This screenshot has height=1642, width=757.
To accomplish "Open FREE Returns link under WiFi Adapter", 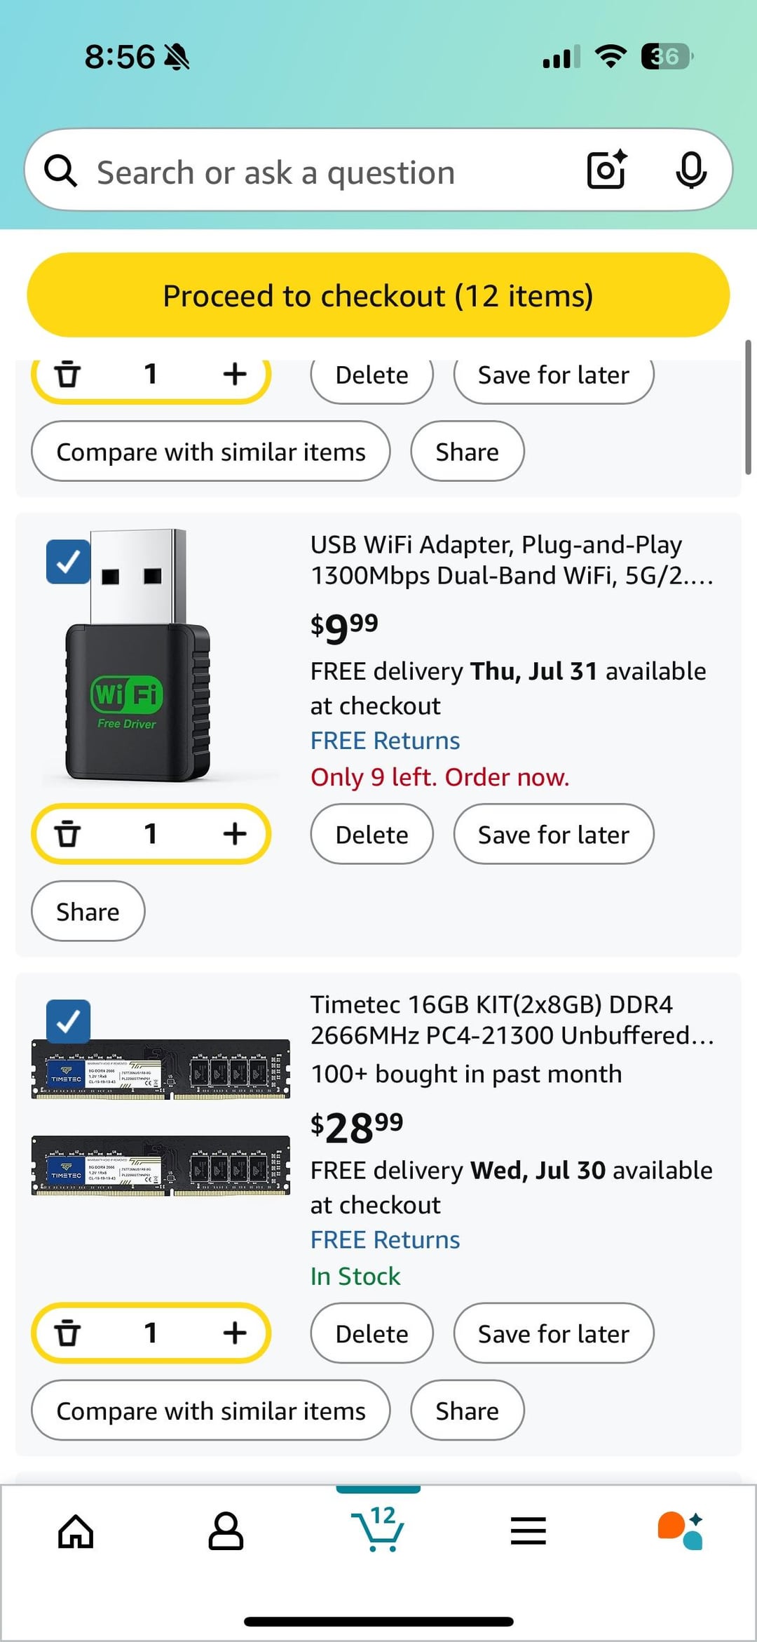I will point(385,741).
